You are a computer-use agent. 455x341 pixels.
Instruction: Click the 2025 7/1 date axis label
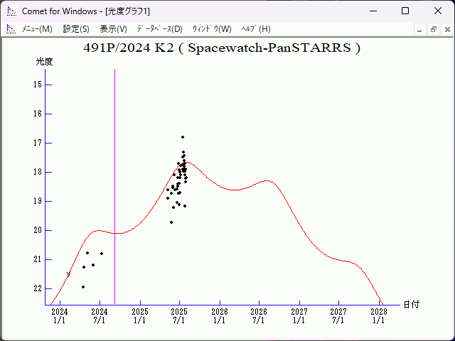[x=179, y=316]
